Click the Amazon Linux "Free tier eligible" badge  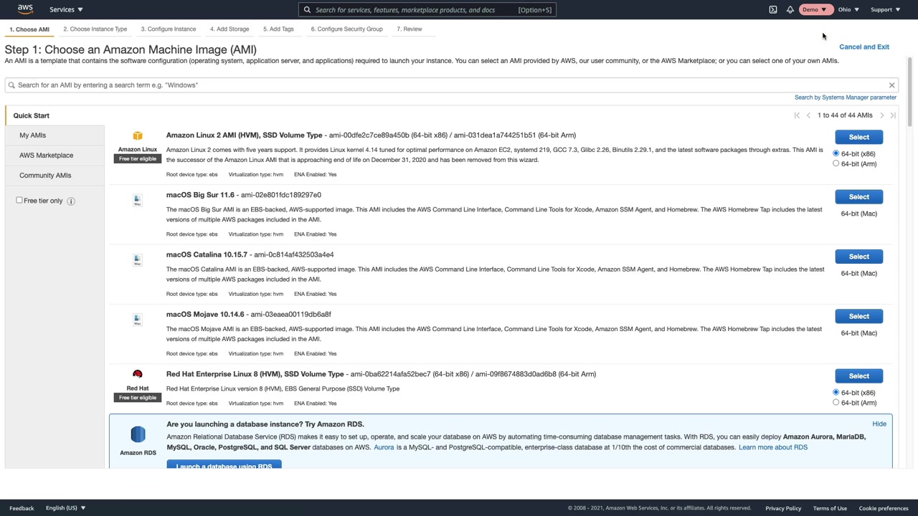(138, 159)
